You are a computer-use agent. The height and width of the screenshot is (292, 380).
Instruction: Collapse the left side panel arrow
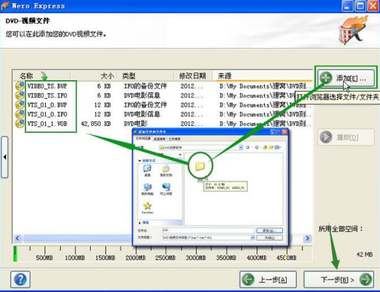pos(5,157)
